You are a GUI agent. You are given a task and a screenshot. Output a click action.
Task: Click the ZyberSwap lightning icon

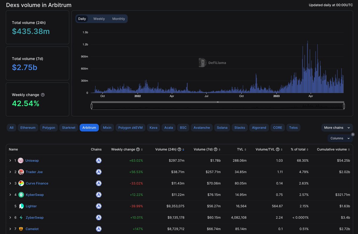[x=20, y=217]
